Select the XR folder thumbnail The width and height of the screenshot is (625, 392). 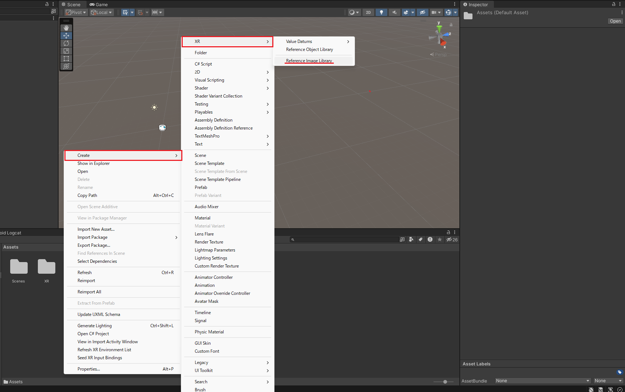[47, 271]
